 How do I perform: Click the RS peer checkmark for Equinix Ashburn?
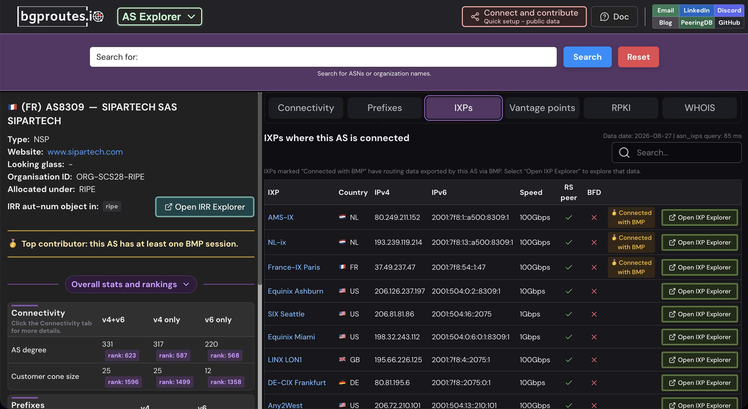(569, 291)
